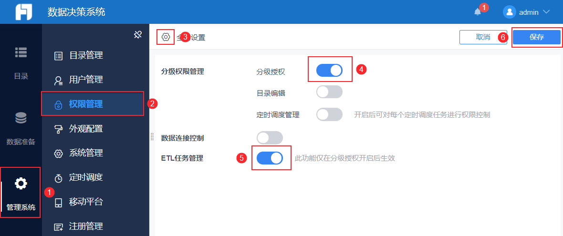The width and height of the screenshot is (563, 236).
Task: Open 数据准备 database icon
Action: point(21,118)
